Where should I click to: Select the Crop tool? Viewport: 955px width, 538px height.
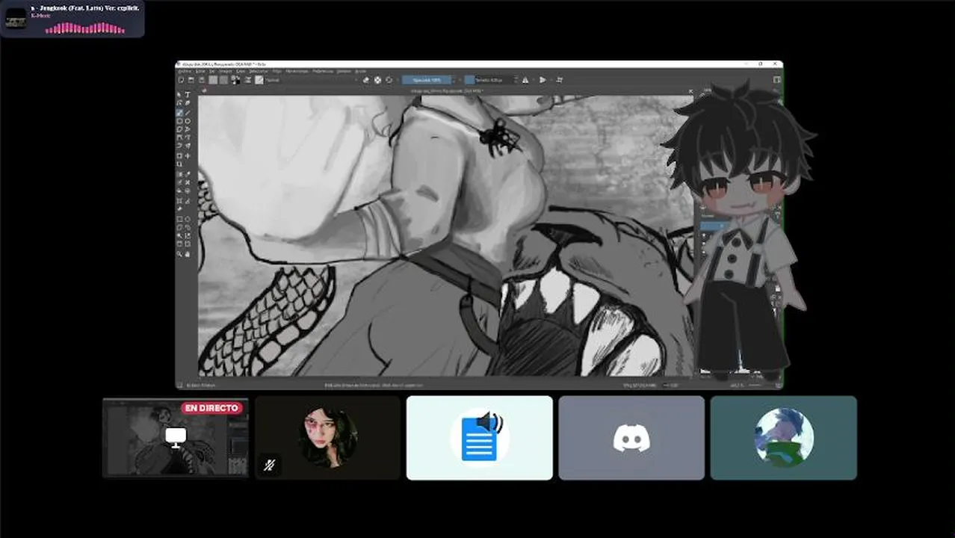pyautogui.click(x=179, y=164)
